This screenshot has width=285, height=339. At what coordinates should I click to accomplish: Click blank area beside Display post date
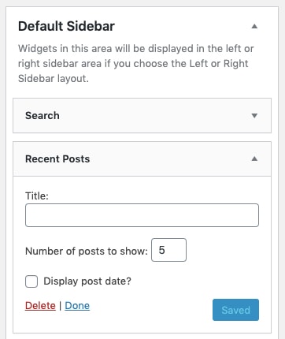(194, 281)
